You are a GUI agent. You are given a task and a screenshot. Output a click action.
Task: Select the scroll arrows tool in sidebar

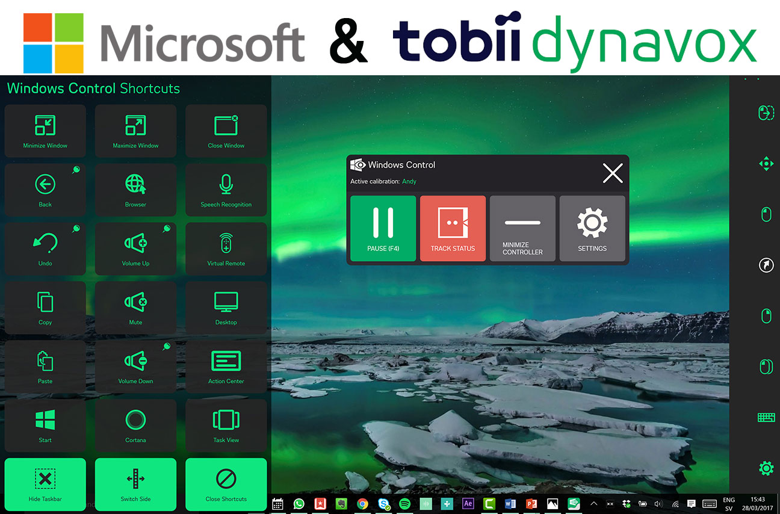[x=766, y=164]
